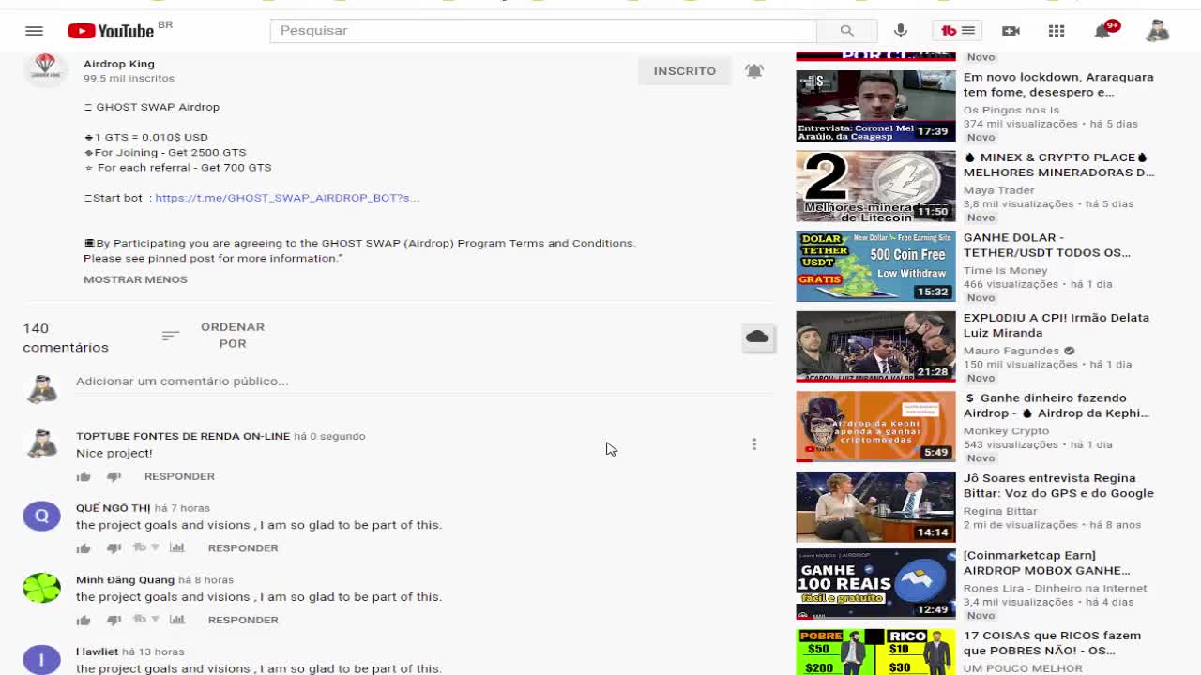Start voice search with microphone

(x=901, y=31)
